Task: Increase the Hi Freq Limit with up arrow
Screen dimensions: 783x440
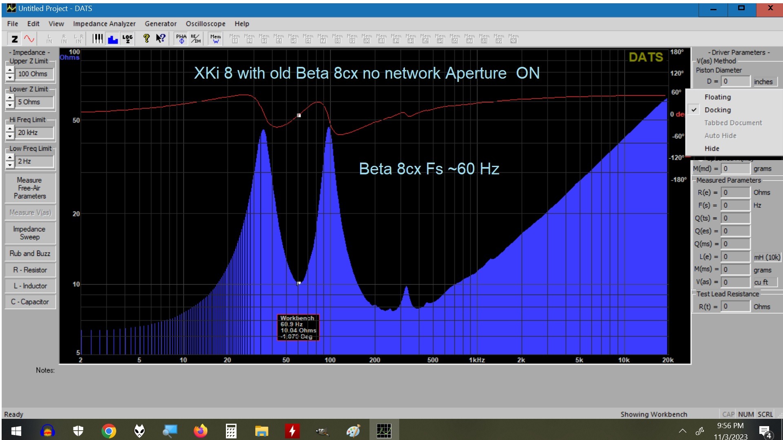Action: click(x=10, y=129)
